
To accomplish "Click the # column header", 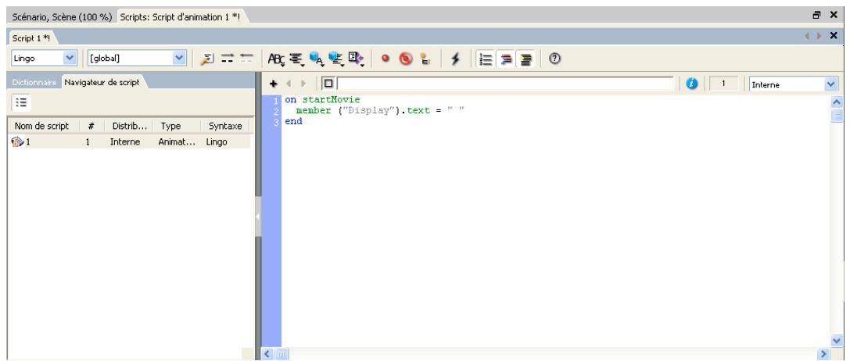I will [x=91, y=126].
